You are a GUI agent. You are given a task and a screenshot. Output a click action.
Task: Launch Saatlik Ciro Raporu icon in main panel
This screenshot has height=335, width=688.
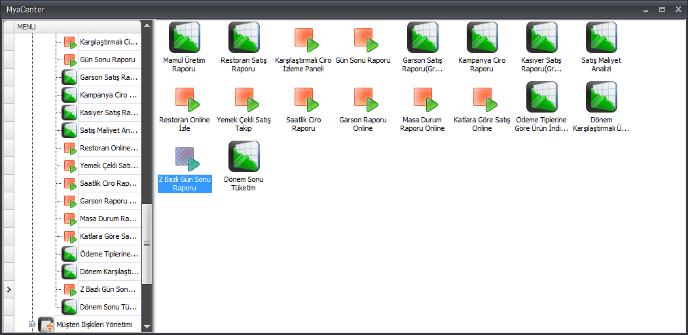click(306, 99)
